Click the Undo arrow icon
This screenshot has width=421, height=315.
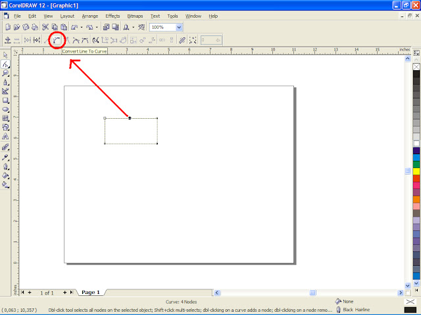coord(74,27)
